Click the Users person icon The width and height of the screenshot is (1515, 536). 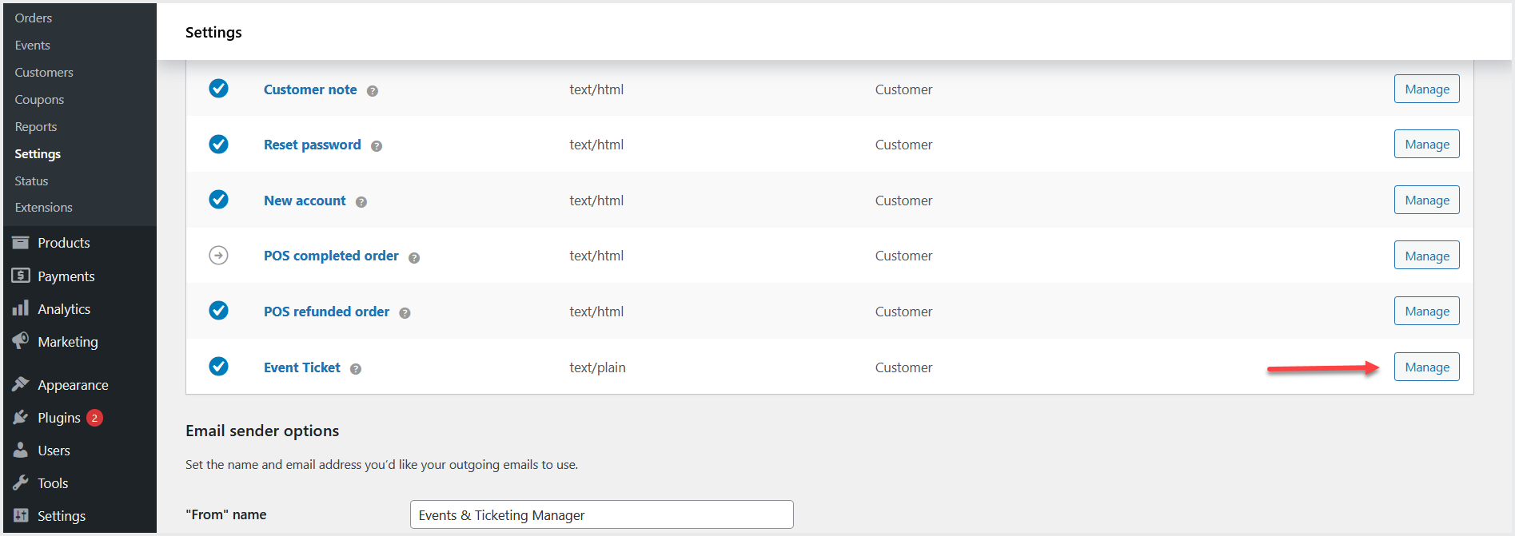pos(21,450)
